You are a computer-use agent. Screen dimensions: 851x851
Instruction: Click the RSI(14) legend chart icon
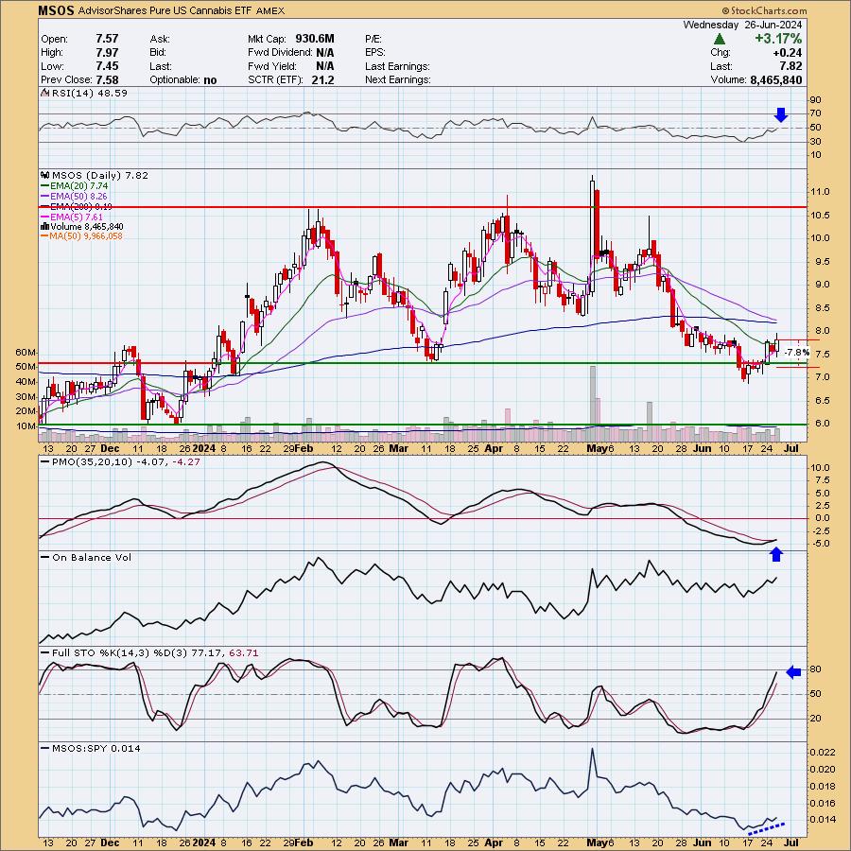coord(44,94)
